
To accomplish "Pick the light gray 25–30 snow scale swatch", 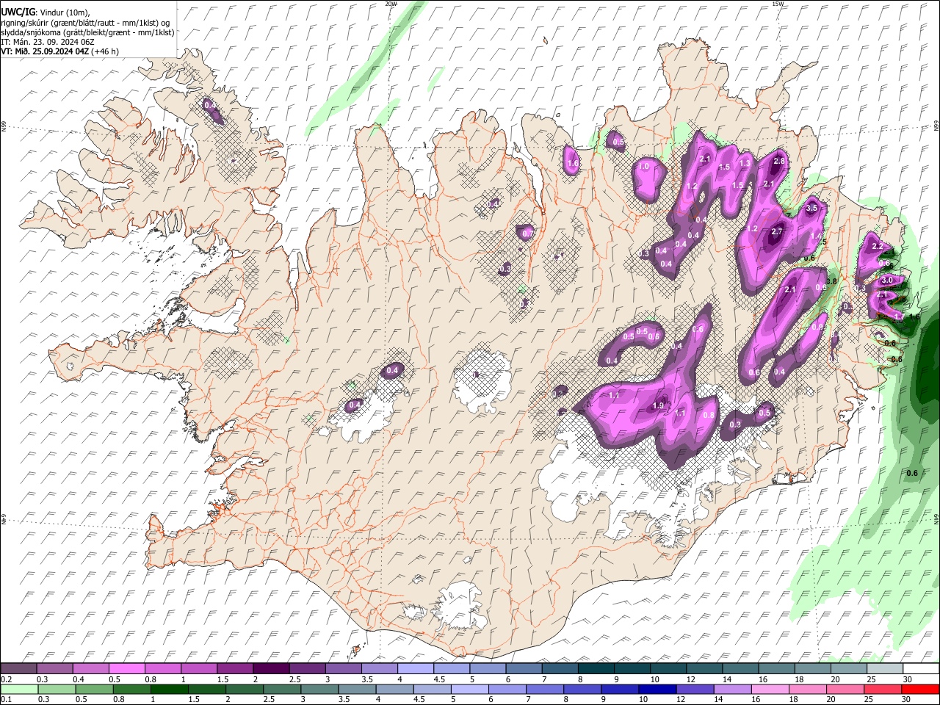I will (883, 669).
